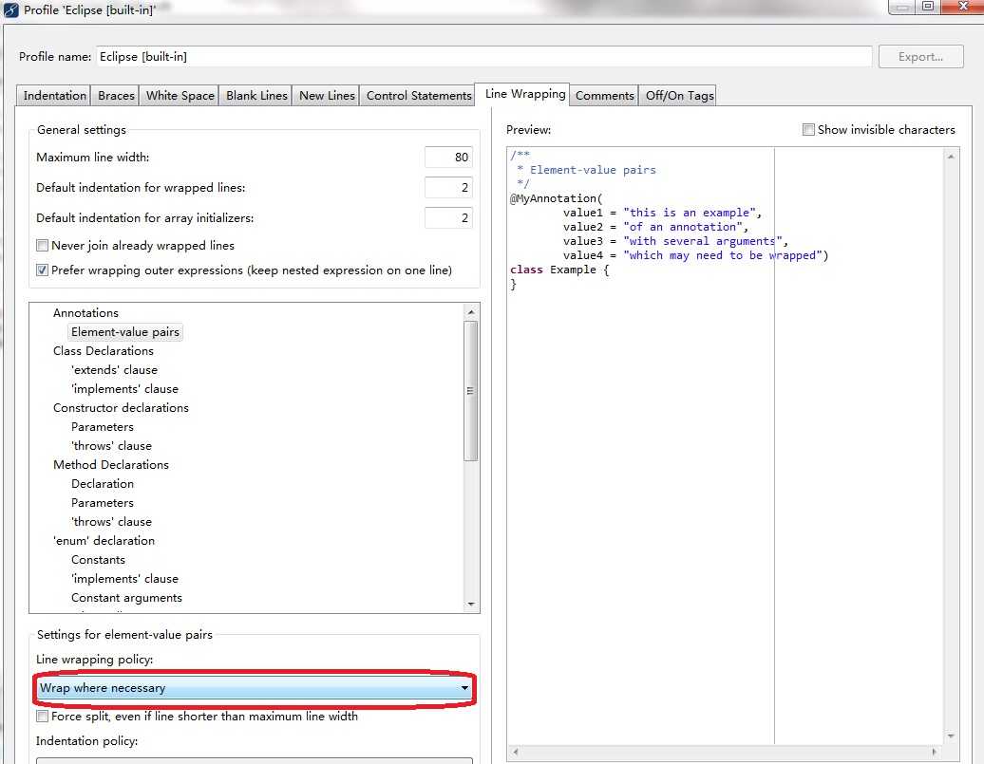984x764 pixels.
Task: Click 'class Example {' in preview
Action: [559, 270]
